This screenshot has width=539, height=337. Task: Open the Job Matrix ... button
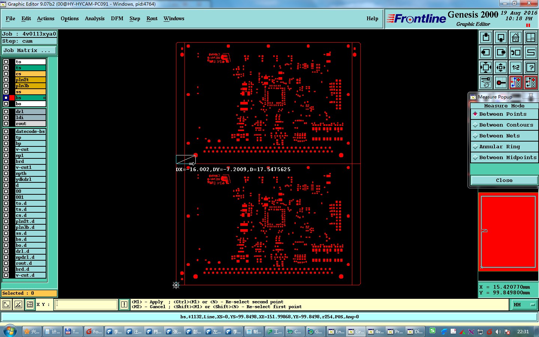[29, 51]
